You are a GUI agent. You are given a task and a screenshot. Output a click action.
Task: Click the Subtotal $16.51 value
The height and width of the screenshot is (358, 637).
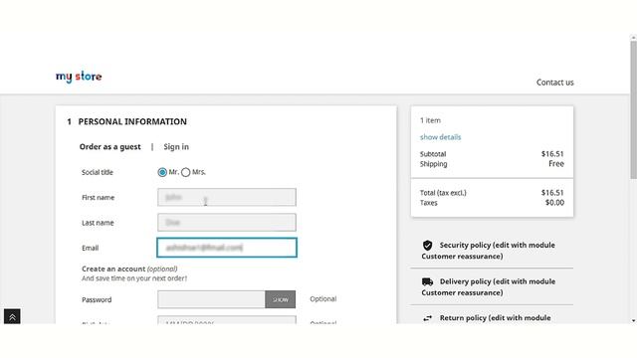(x=552, y=154)
